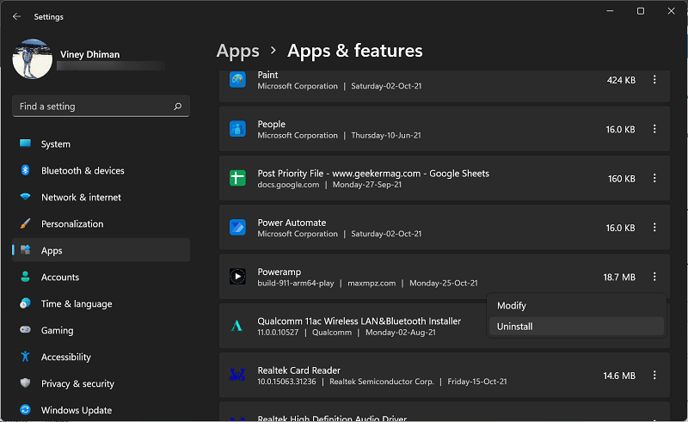Click the Post Priority File entry title
The image size is (688, 422).
[373, 174]
